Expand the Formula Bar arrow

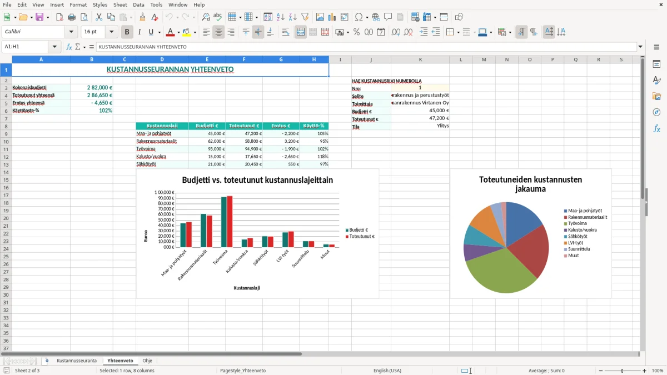640,47
